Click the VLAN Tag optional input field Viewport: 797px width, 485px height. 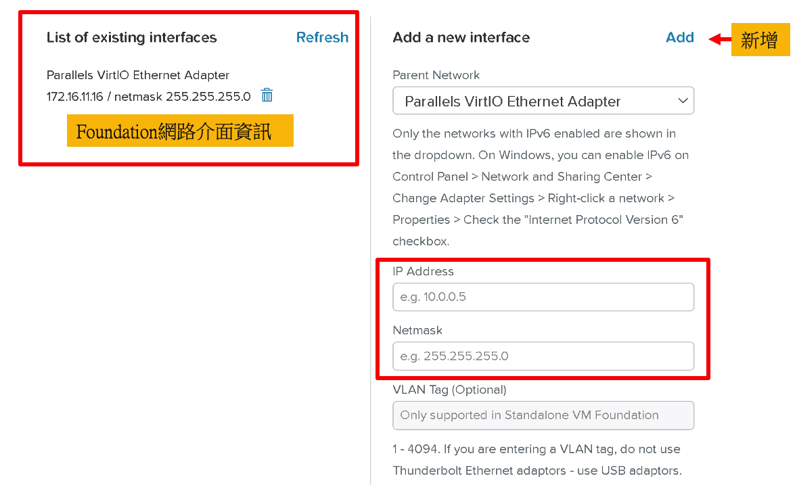(543, 415)
